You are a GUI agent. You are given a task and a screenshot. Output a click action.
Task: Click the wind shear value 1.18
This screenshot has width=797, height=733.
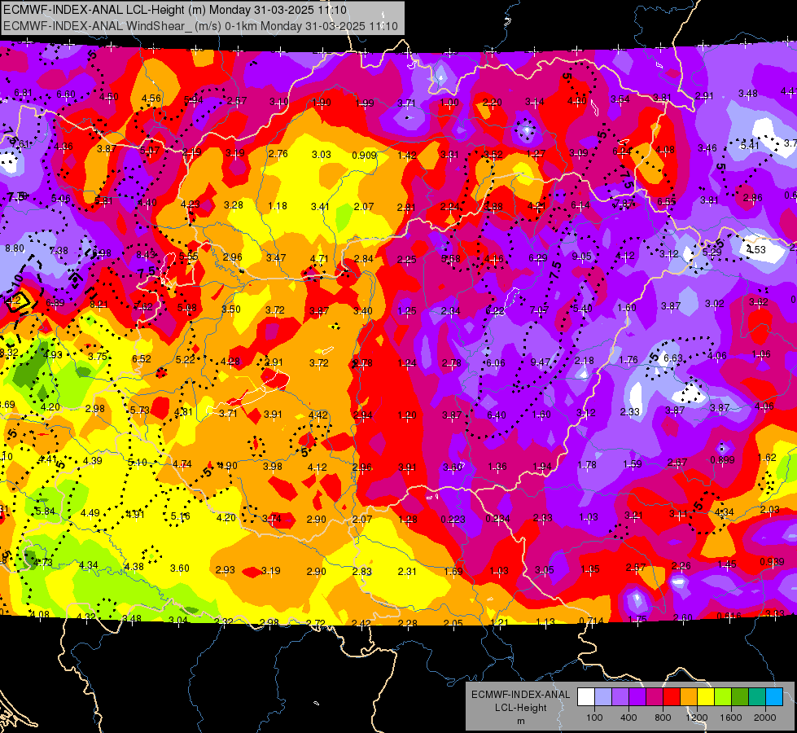pos(278,205)
